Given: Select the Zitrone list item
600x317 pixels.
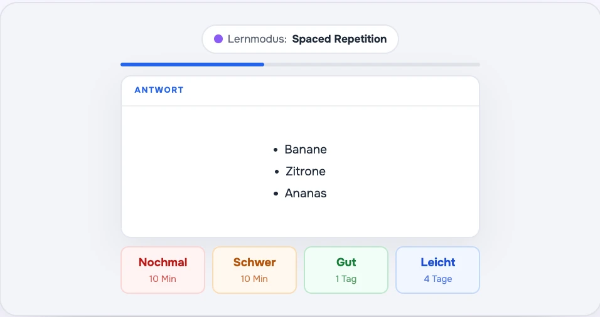Looking at the screenshot, I should (x=306, y=172).
